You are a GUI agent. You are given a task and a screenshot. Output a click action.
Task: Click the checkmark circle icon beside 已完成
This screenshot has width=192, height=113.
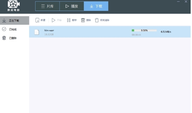pos(4,29)
